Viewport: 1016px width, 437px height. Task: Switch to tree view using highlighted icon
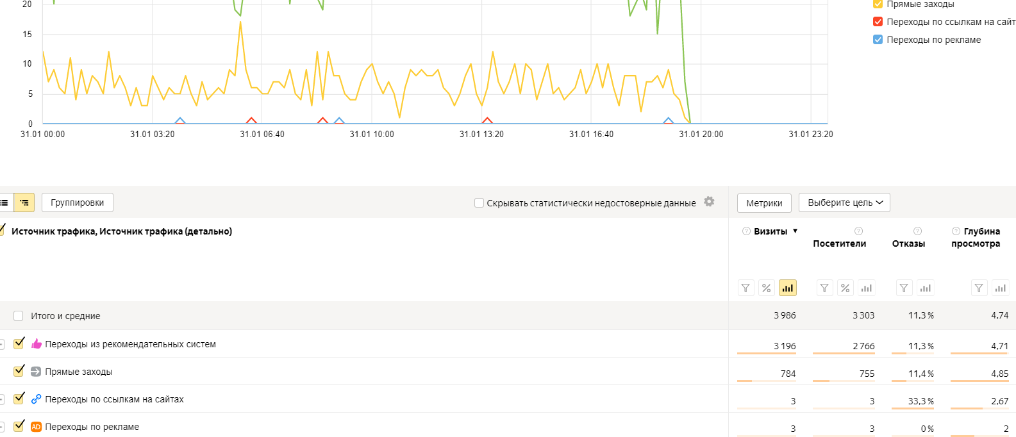coord(24,202)
